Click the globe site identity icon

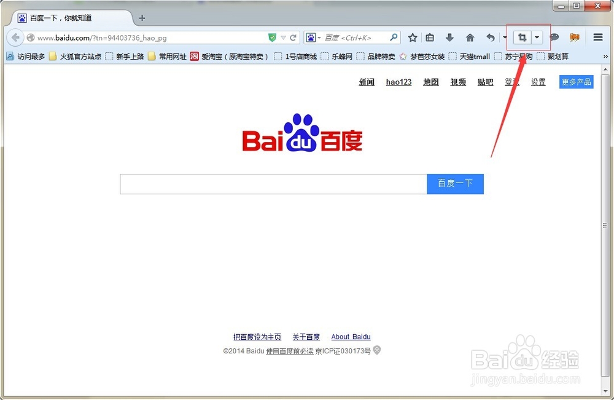[x=31, y=37]
